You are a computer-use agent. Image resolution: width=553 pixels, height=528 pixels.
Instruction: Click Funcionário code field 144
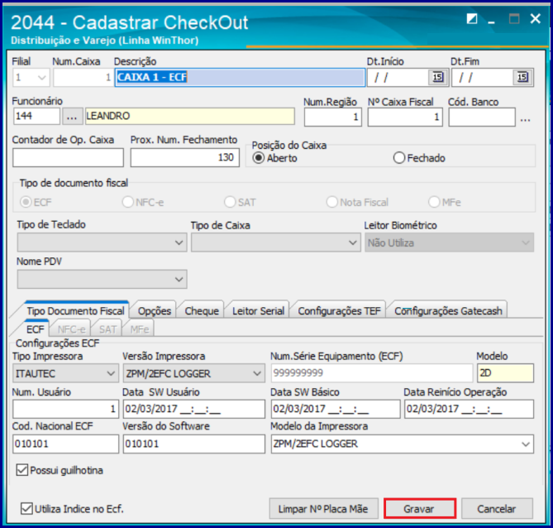[36, 116]
